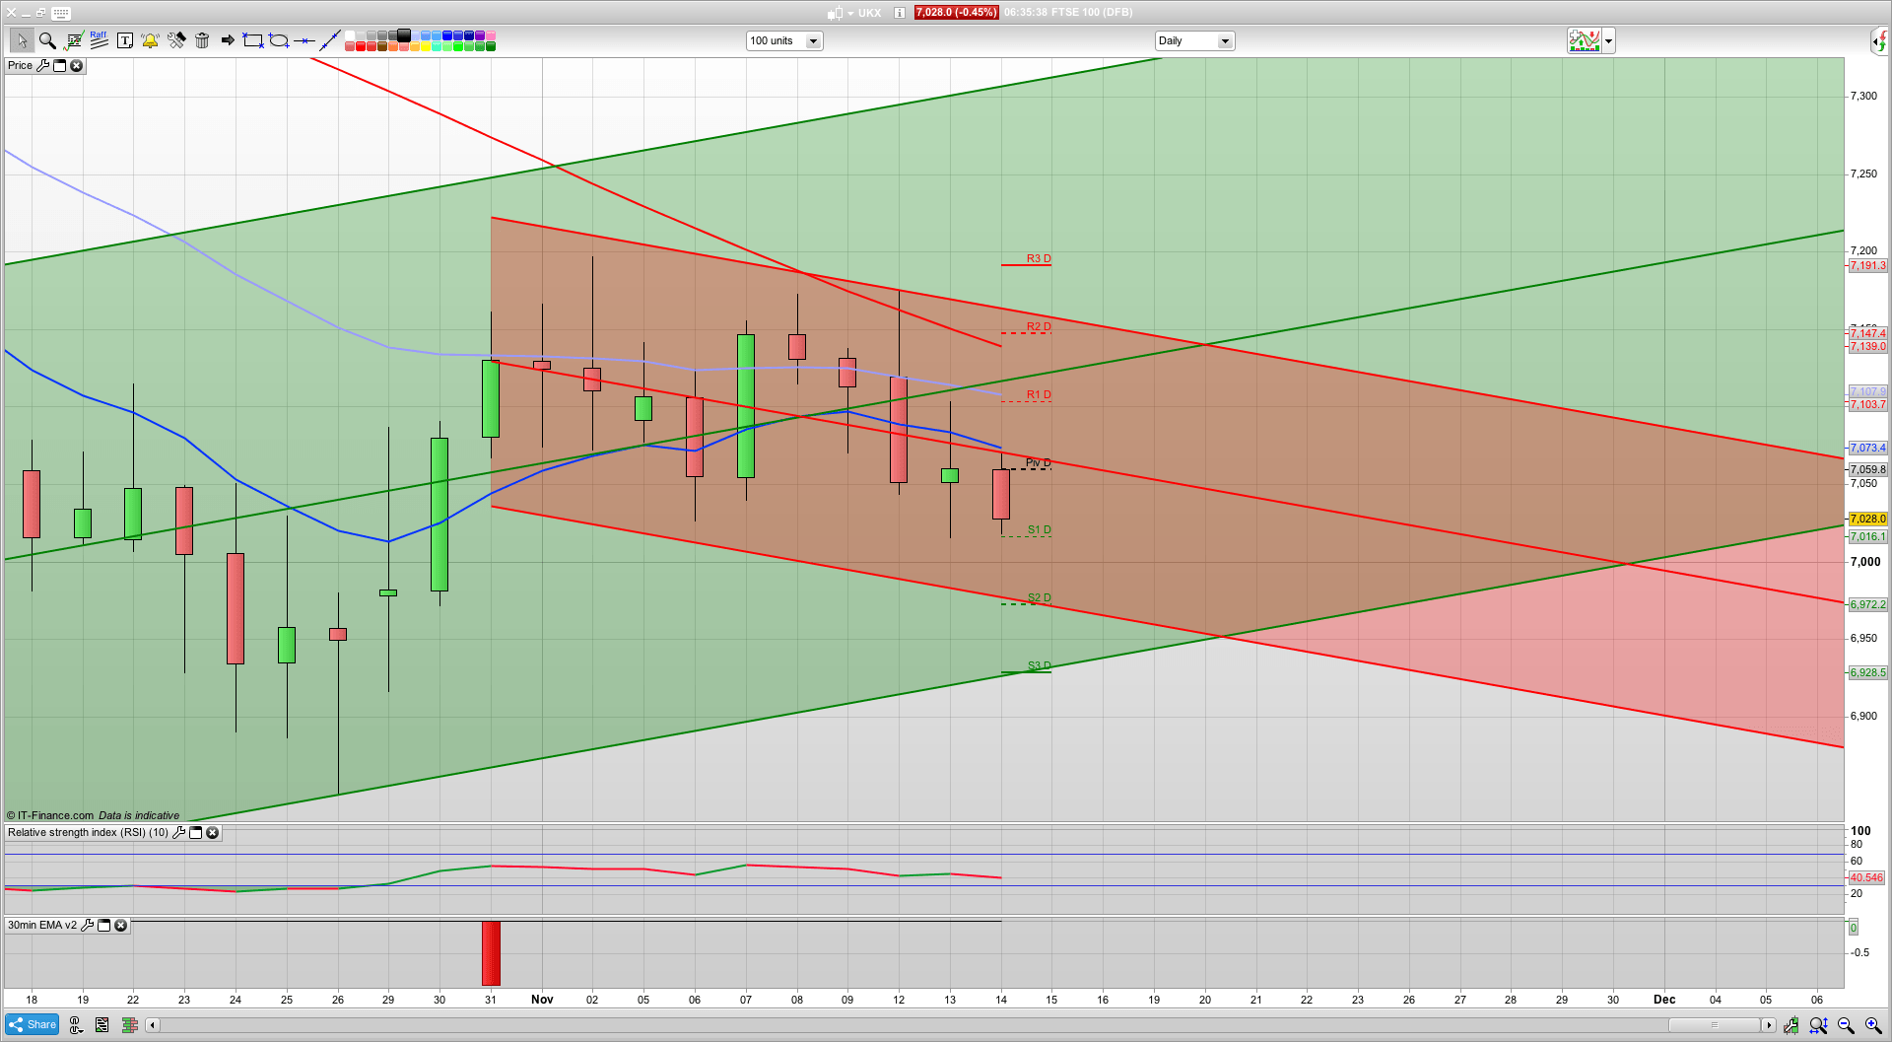Toggle window mode of 30min EMA panel
This screenshot has height=1042, width=1892.
coord(103,926)
